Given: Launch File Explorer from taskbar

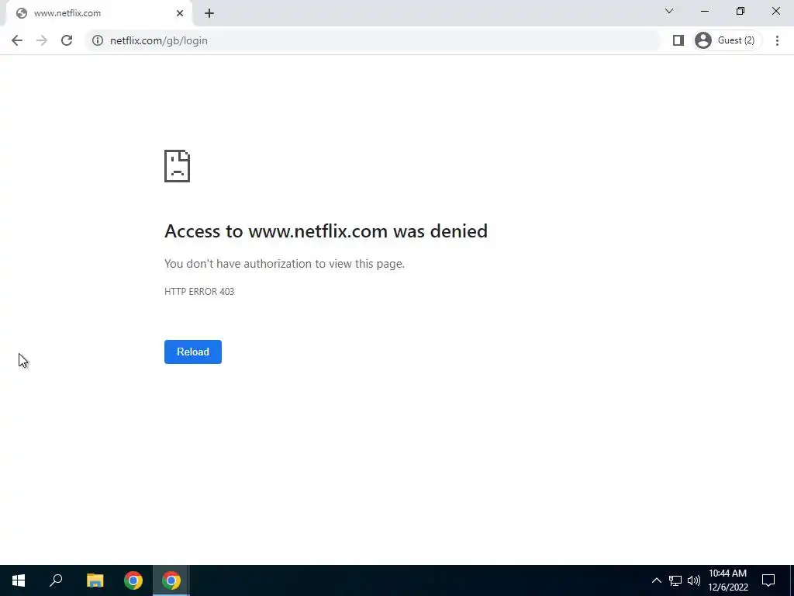Looking at the screenshot, I should click(x=95, y=580).
